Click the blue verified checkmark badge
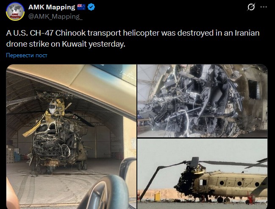275x209 pixels. [x=91, y=7]
